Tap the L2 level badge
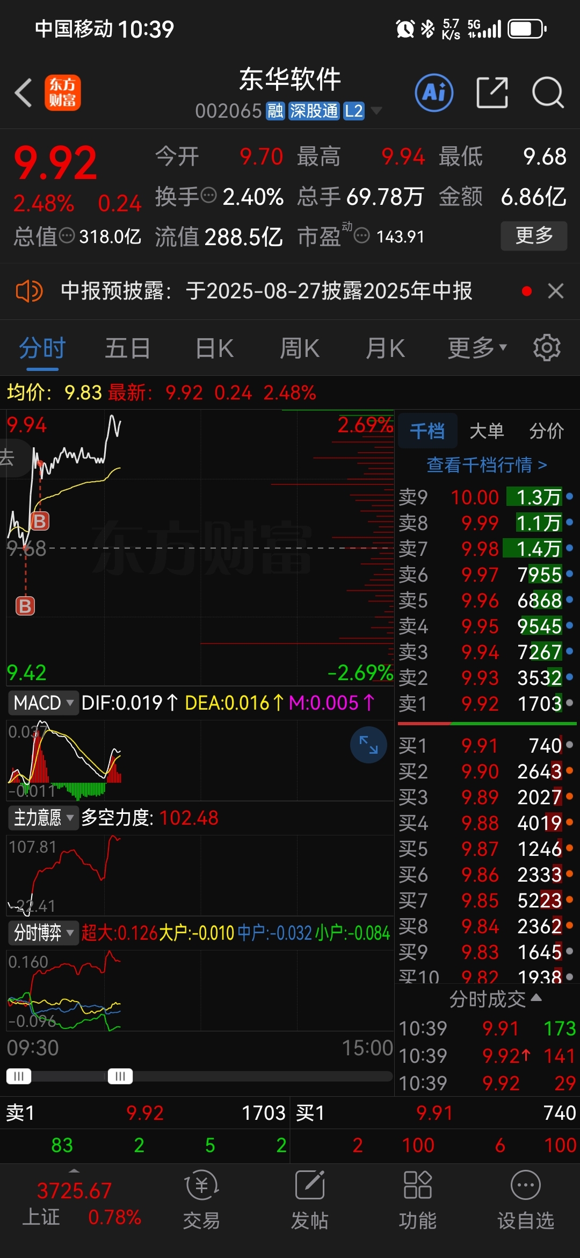Image resolution: width=580 pixels, height=1258 pixels. point(354,111)
